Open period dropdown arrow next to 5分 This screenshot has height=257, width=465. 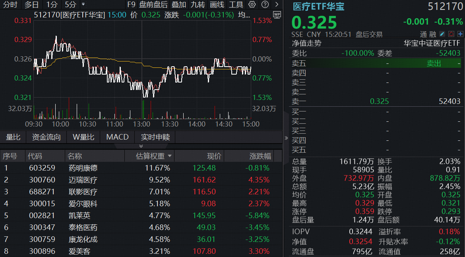(x=83, y=4)
